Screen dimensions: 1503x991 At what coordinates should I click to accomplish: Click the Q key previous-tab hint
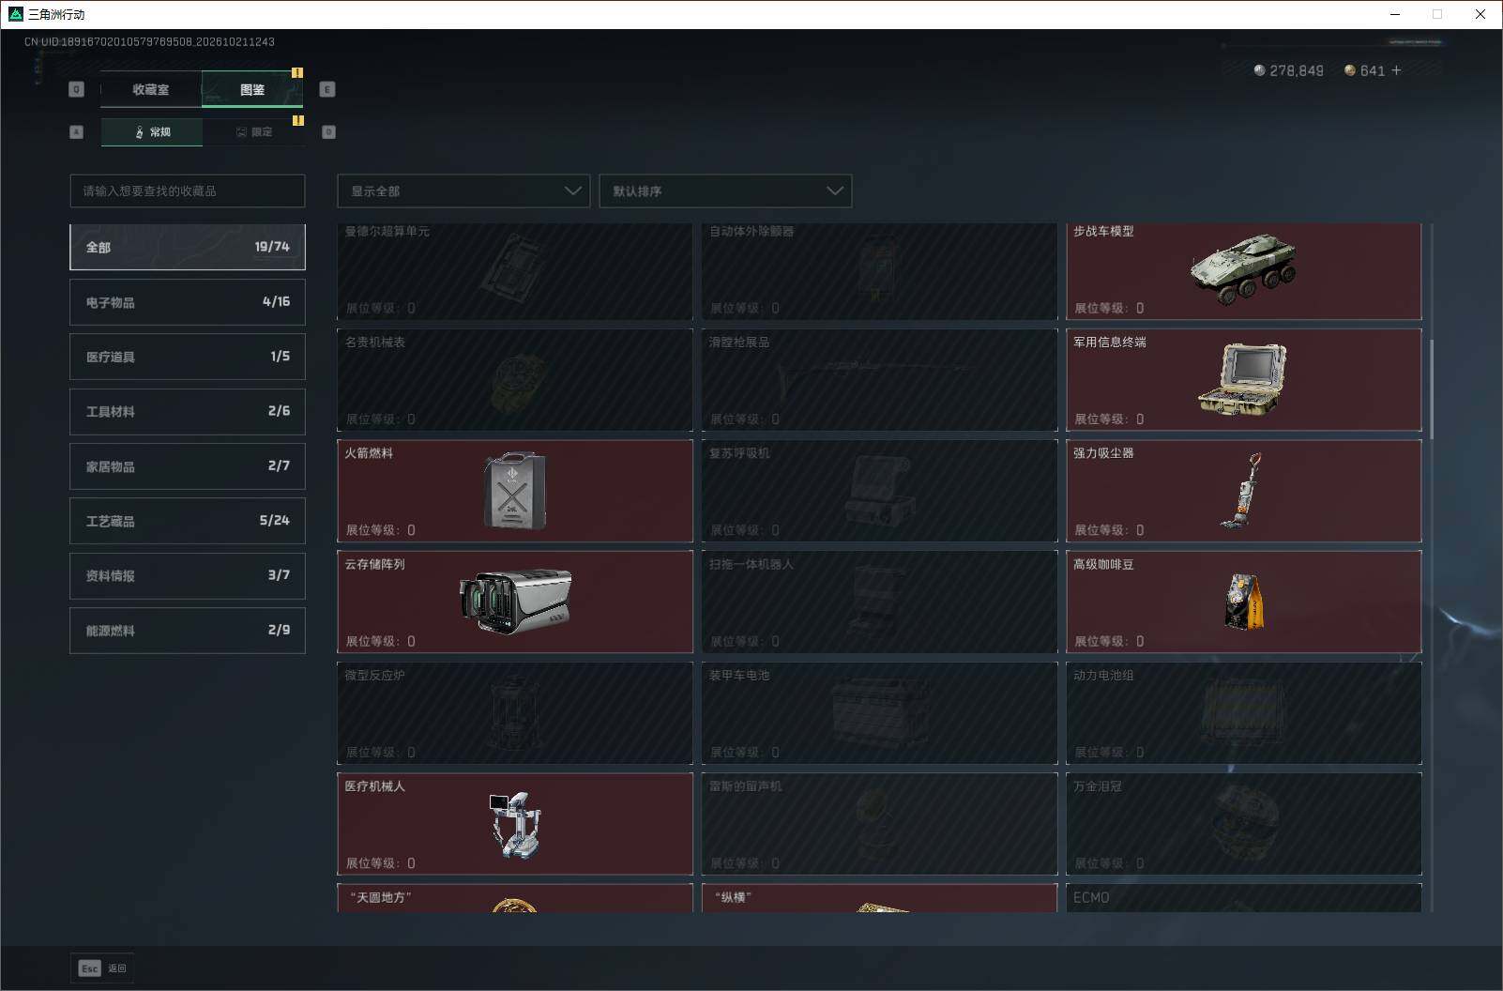coord(77,89)
